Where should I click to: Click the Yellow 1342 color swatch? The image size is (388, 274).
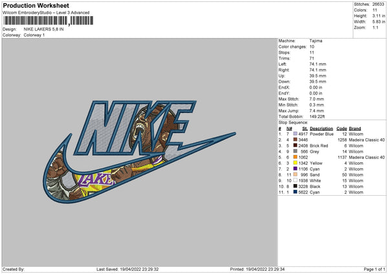pos(296,163)
